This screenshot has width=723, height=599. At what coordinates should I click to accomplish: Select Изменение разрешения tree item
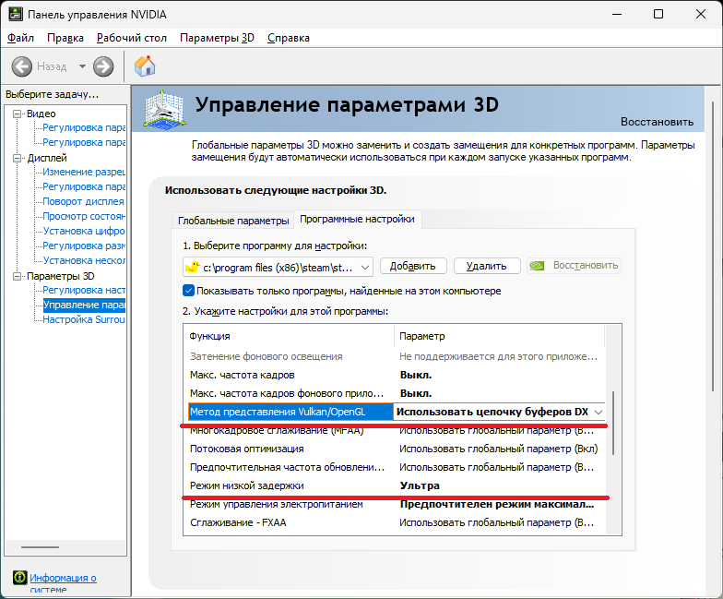point(83,172)
